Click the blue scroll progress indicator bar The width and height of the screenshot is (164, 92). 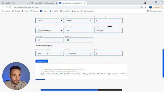point(69,90)
